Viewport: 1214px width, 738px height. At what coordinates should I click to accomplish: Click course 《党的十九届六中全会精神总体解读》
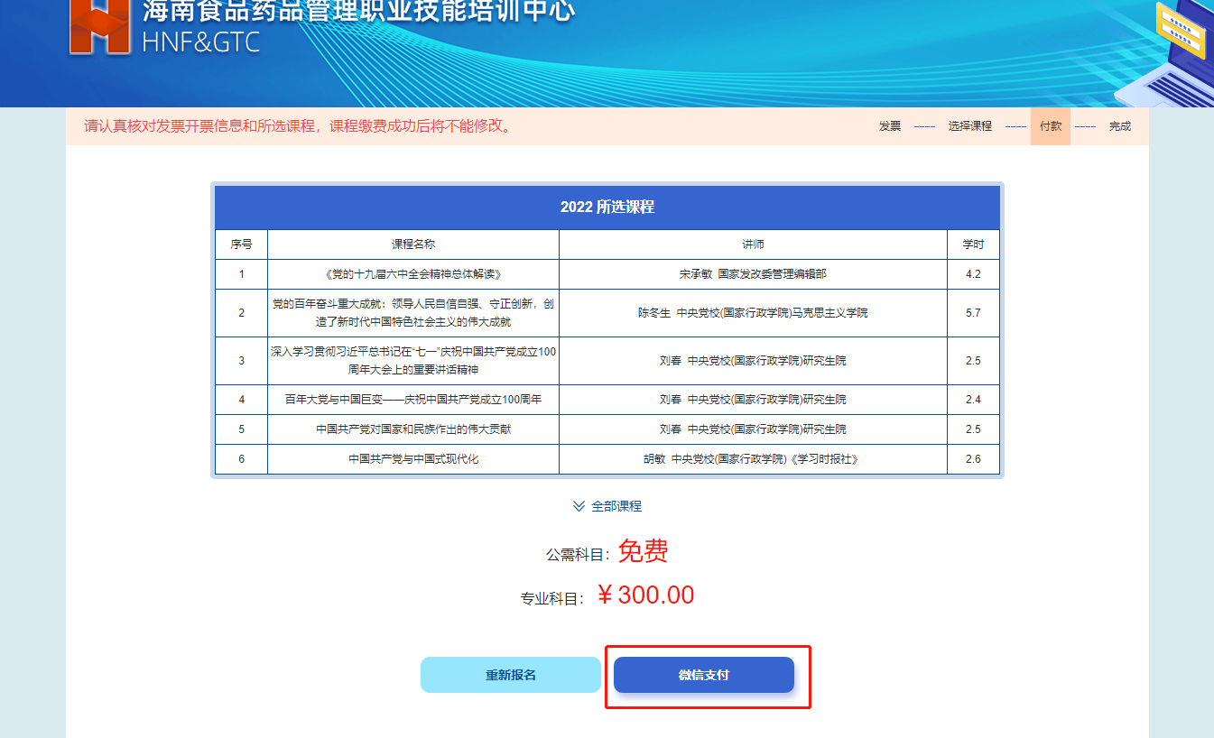tap(412, 273)
